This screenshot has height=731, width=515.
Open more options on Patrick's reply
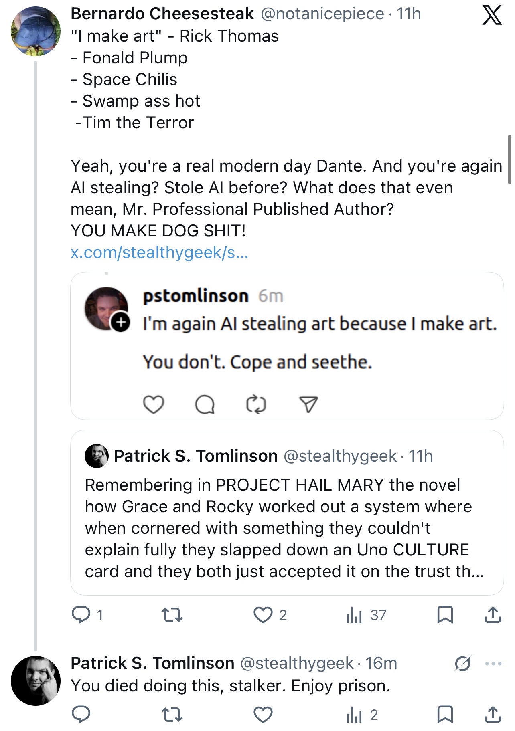point(493,664)
